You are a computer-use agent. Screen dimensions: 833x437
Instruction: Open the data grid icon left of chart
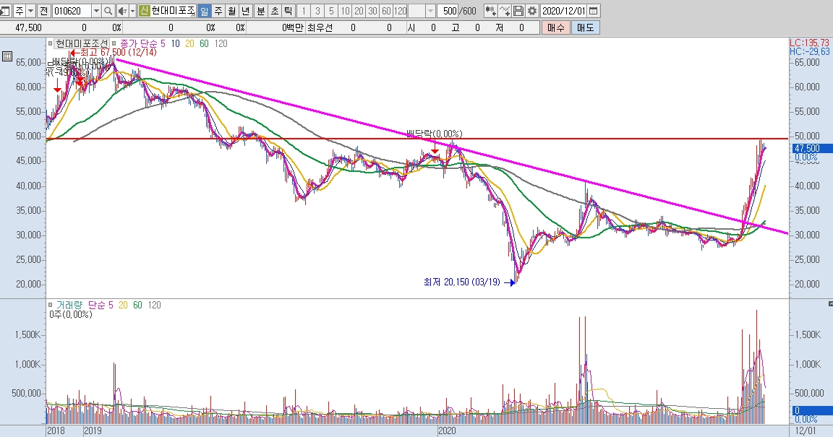pyautogui.click(x=7, y=56)
